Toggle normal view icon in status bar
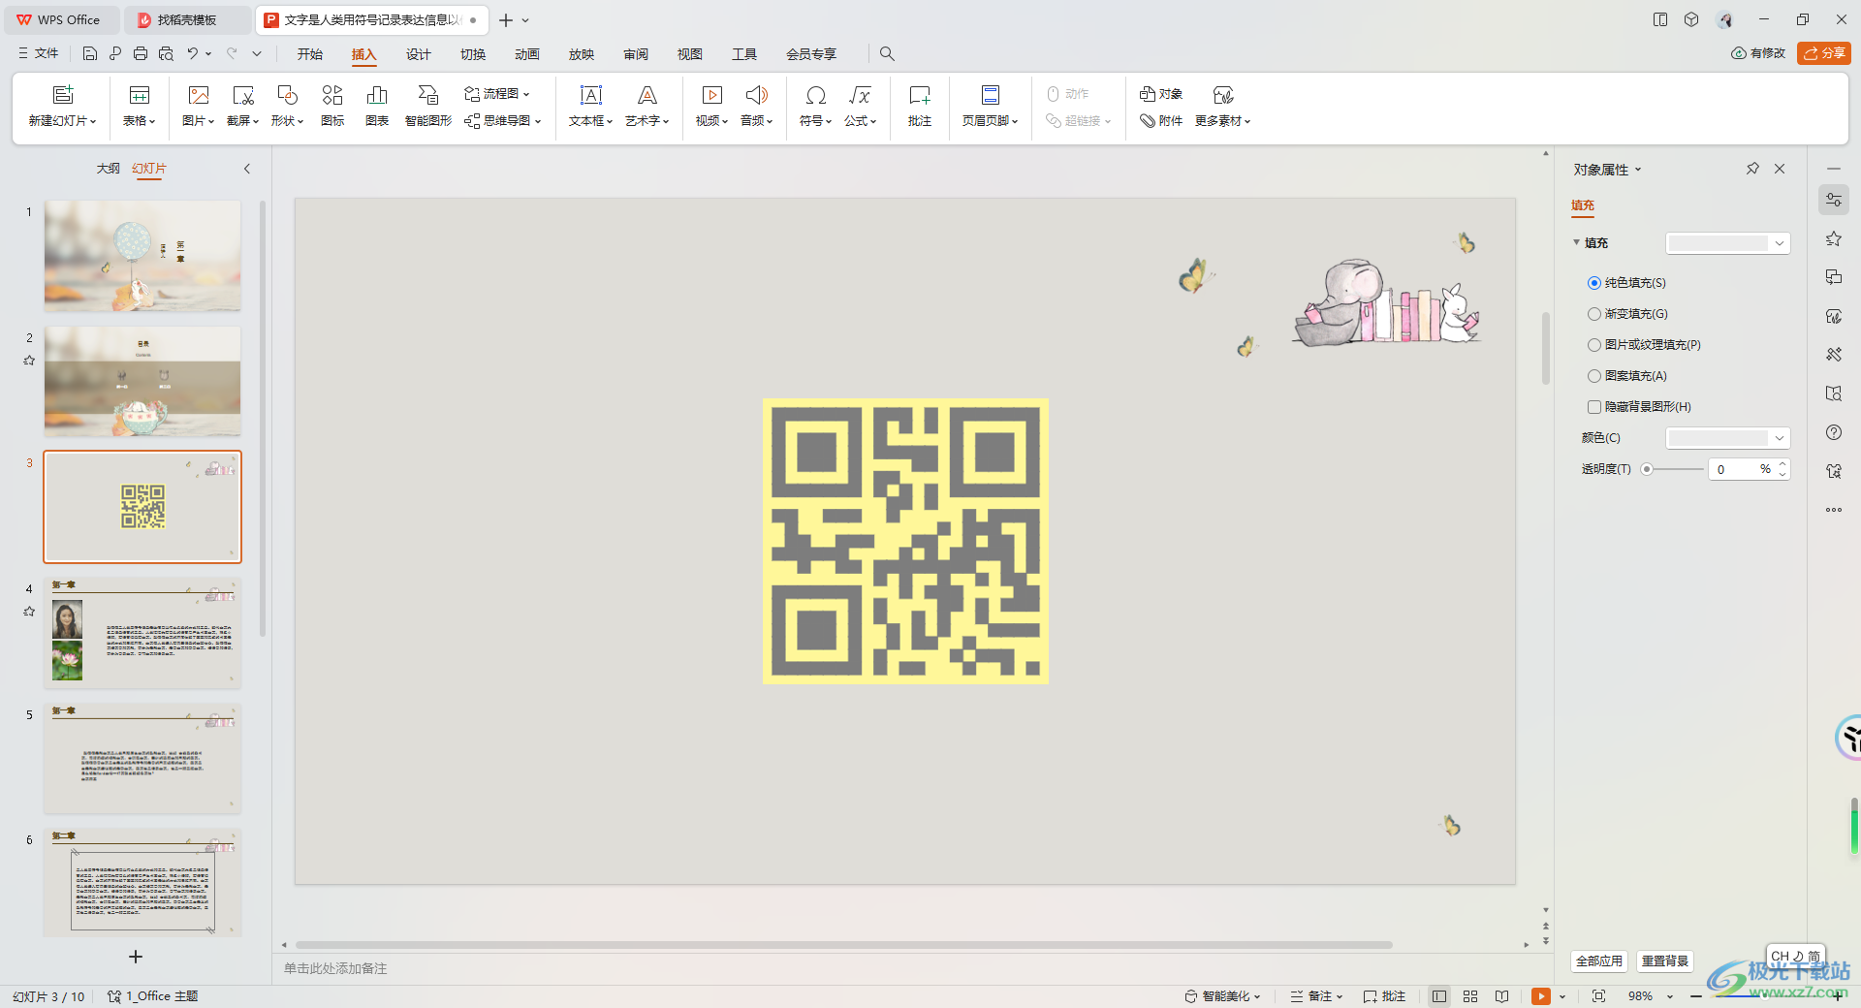 (1439, 996)
